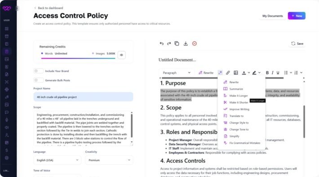Click the Remaining Credits progress bar

pos(78,58)
